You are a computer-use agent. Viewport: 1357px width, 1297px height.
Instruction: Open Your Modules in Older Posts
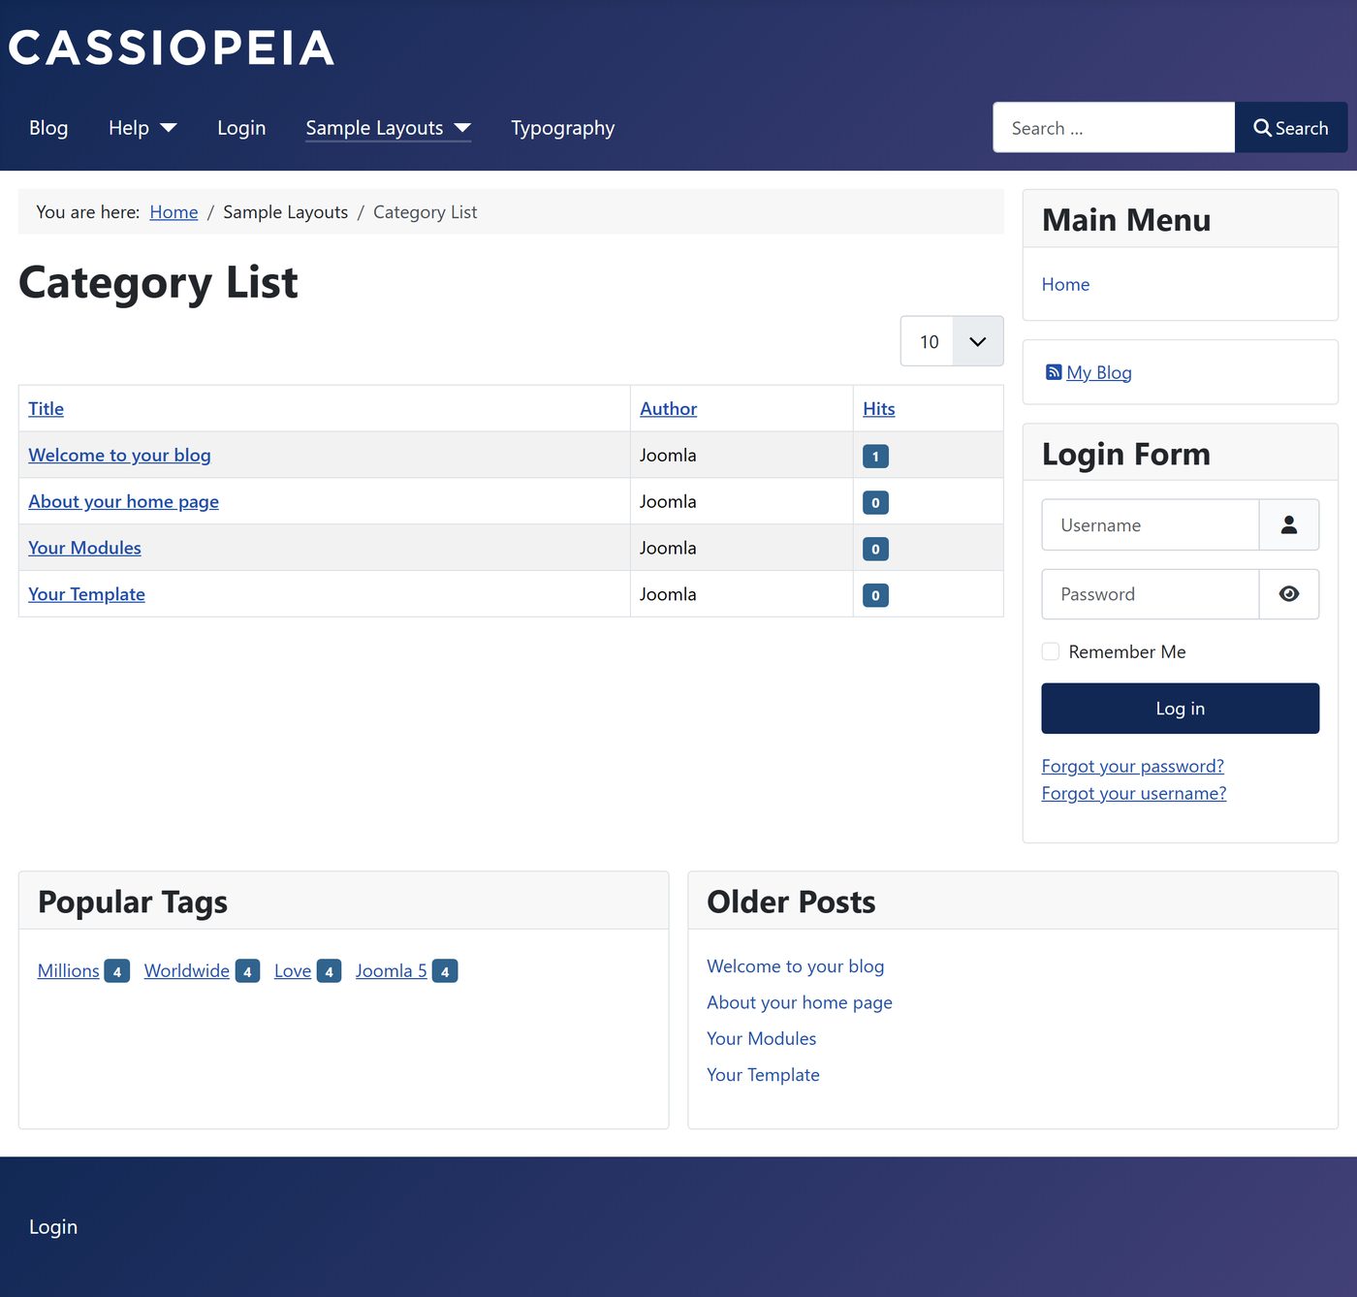(x=761, y=1038)
